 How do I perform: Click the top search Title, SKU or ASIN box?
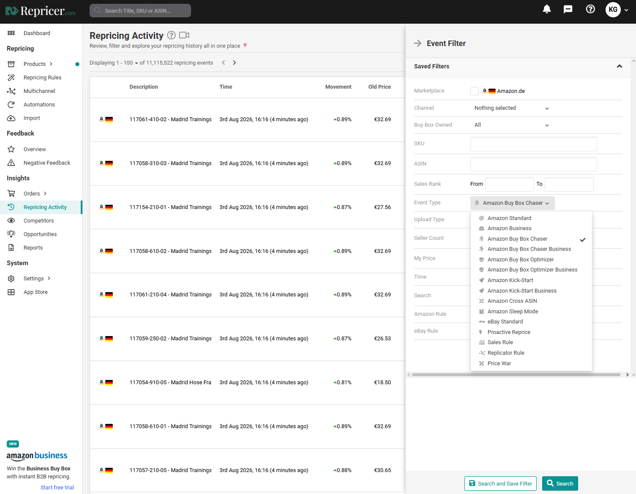(140, 11)
